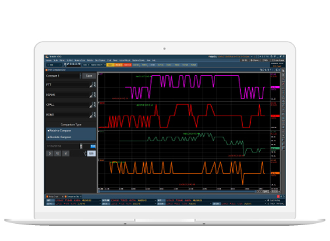The image size is (330, 241).
Task: Click the start date input field
Action: [63, 147]
